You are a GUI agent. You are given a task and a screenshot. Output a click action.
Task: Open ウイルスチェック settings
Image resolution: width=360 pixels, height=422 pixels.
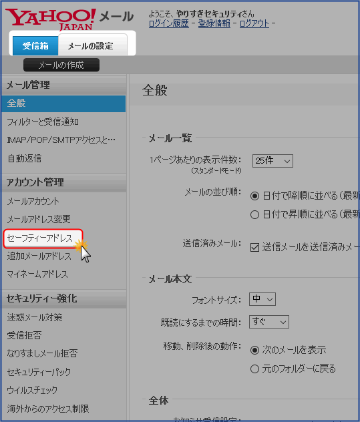(32, 390)
